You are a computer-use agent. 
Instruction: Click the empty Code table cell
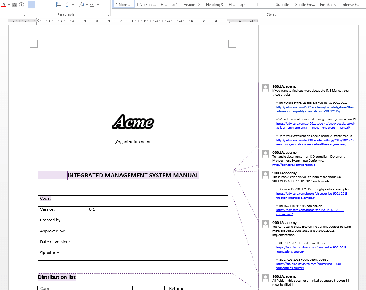click(157, 201)
